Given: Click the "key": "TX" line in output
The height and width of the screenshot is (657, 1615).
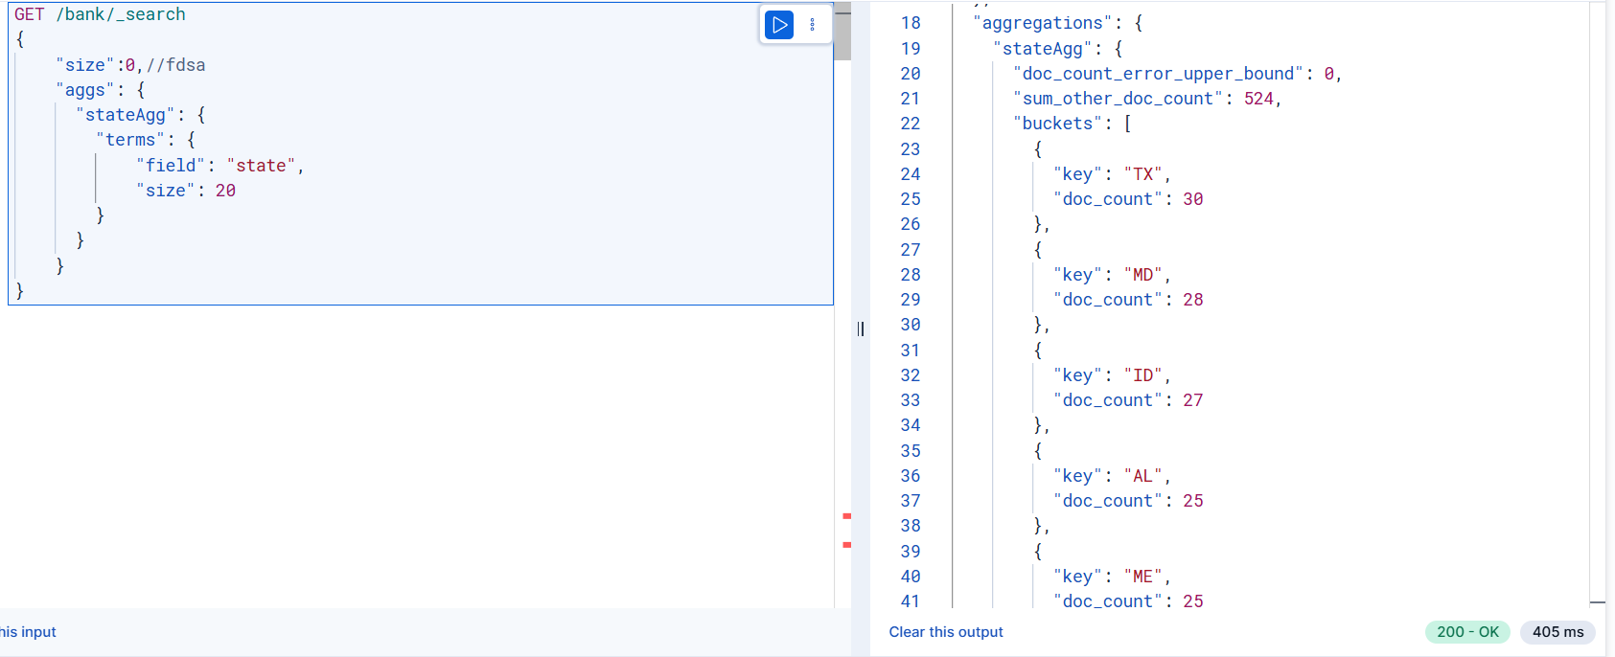Looking at the screenshot, I should pyautogui.click(x=1112, y=174).
